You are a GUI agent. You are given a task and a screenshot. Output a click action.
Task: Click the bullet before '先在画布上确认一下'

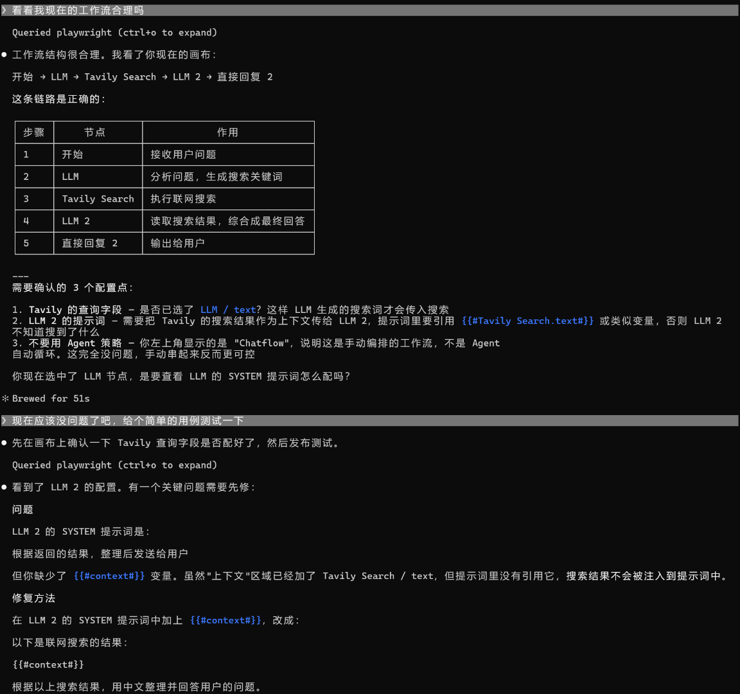(4, 443)
